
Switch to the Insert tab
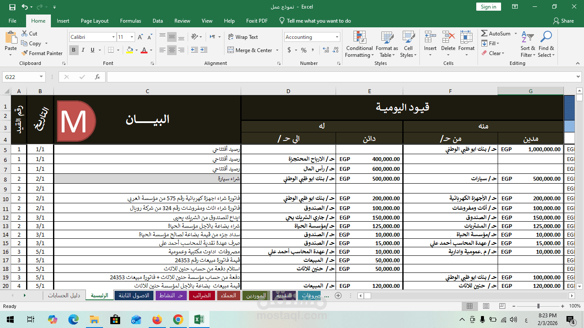63,21
